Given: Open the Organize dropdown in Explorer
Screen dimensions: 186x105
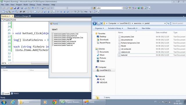Looking at the screenshot, I should pyautogui.click(x=99, y=28).
